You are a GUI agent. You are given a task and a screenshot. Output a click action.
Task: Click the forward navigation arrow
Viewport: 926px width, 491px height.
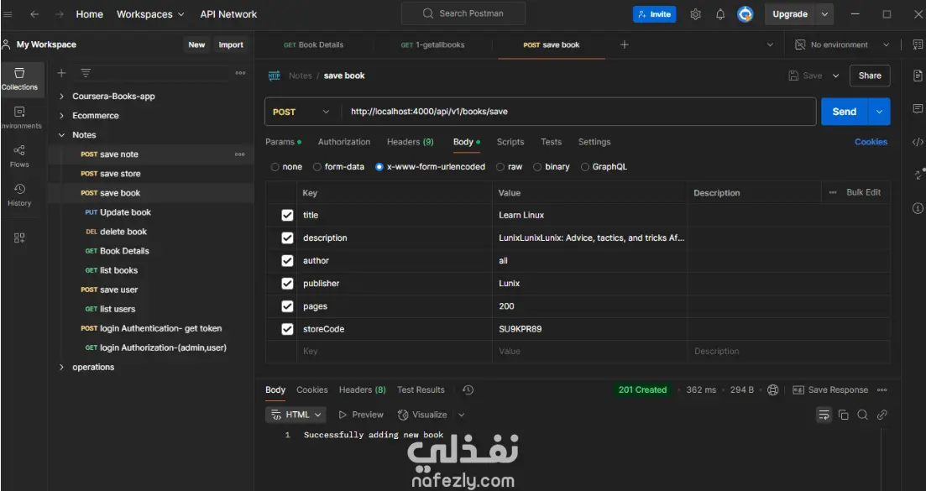pyautogui.click(x=59, y=14)
